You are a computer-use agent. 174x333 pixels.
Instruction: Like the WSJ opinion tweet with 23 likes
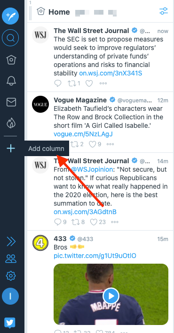[x=94, y=222]
